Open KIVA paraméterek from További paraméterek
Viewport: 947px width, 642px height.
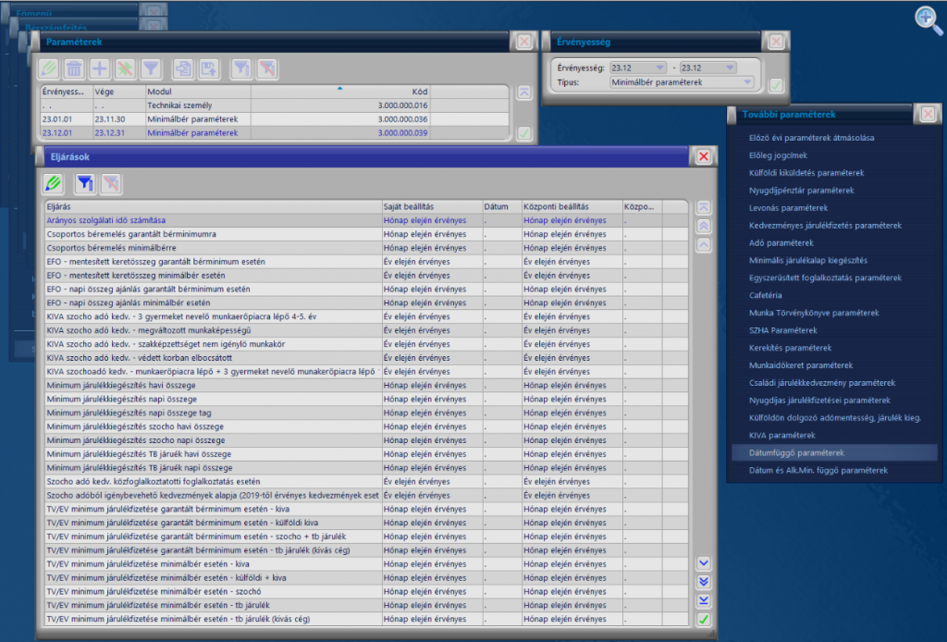[x=781, y=435]
